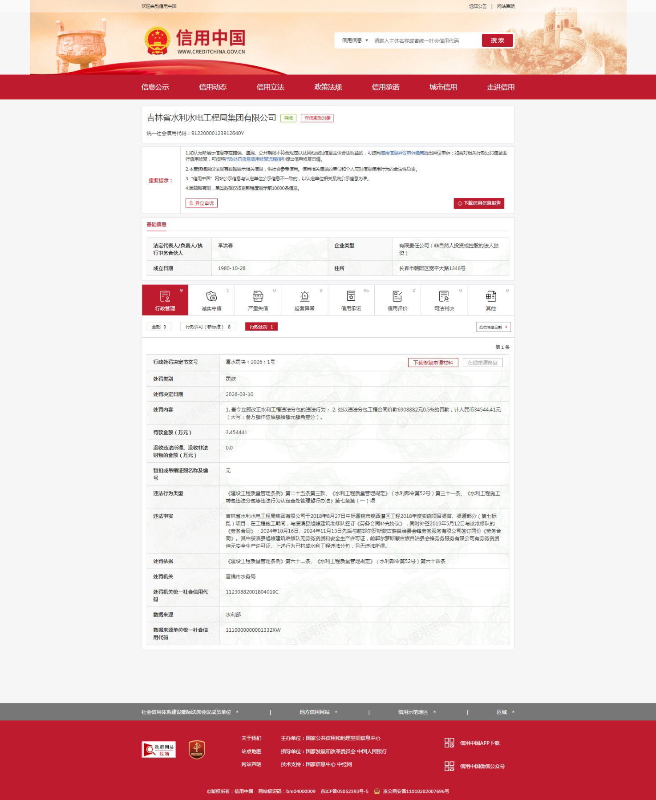The height and width of the screenshot is (800, 656).
Task: Select the 司法判决 icon
Action: (x=444, y=296)
